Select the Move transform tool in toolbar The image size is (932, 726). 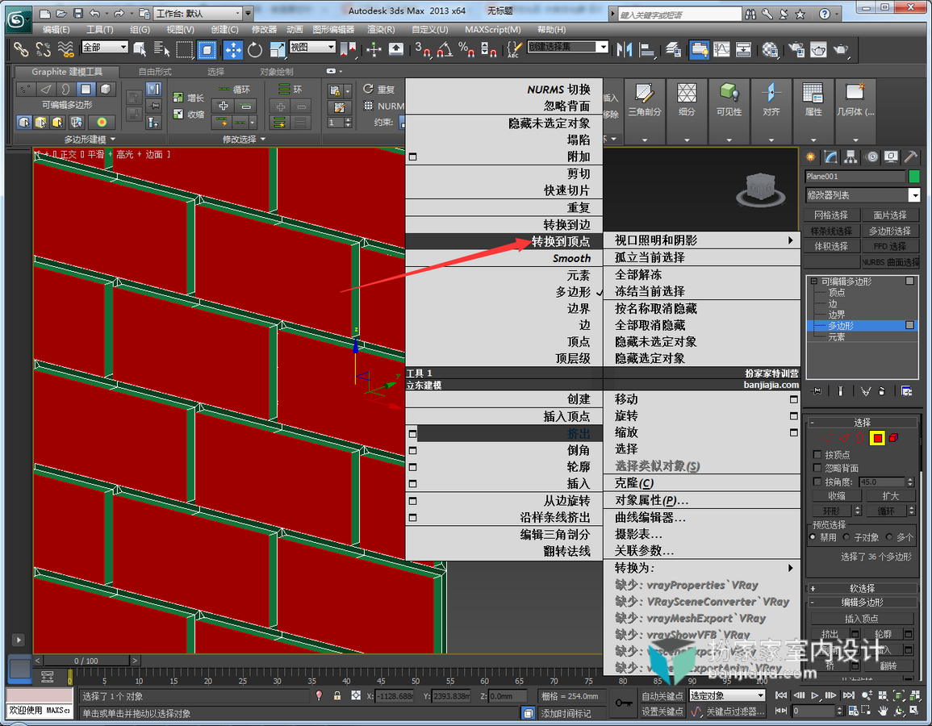[x=233, y=50]
